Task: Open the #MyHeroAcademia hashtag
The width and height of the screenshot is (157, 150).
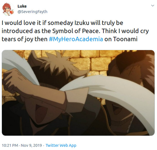Action: coord(76,39)
